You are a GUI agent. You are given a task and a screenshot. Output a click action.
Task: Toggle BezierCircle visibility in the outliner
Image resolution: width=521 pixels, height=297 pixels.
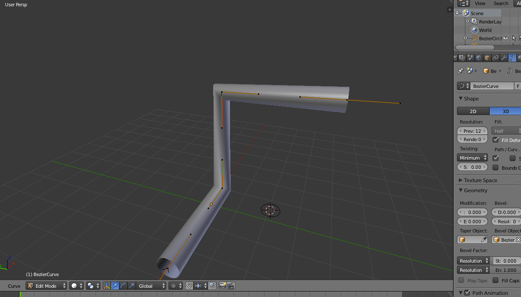click(506, 38)
